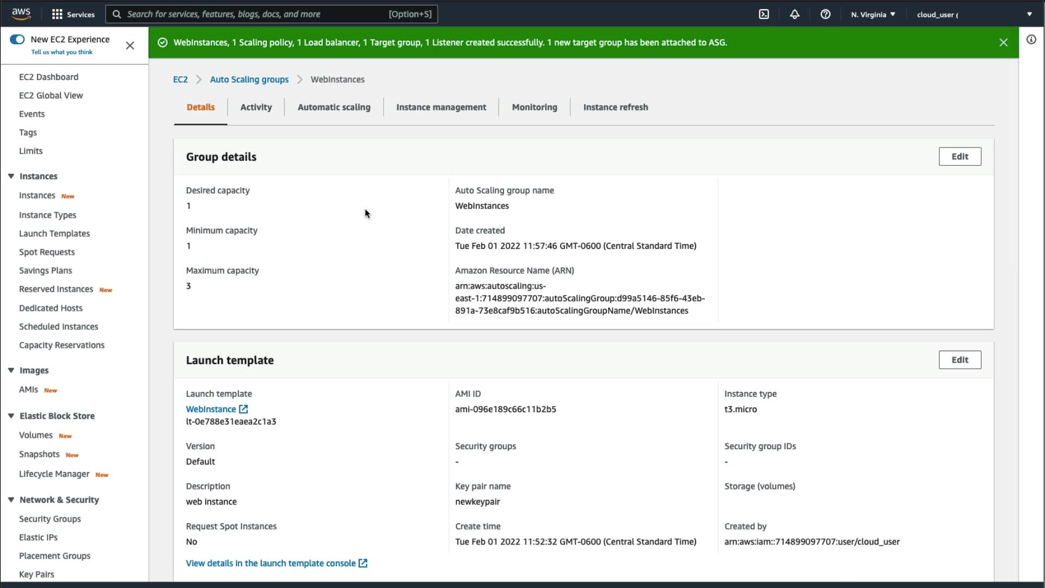The width and height of the screenshot is (1045, 588).
Task: Switch to the Instance management tab
Action: (x=441, y=107)
